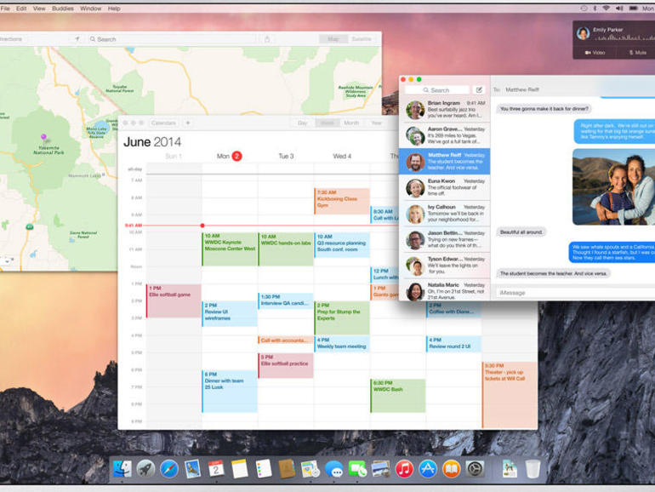Open Launchpad rocket icon in Dock

(145, 468)
